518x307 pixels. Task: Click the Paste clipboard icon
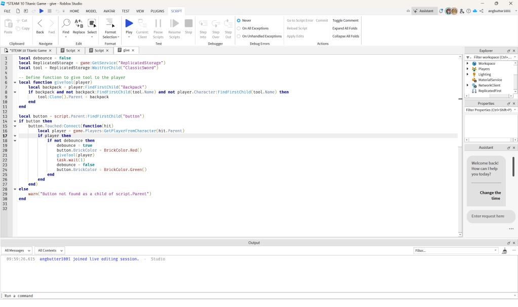pos(8,23)
